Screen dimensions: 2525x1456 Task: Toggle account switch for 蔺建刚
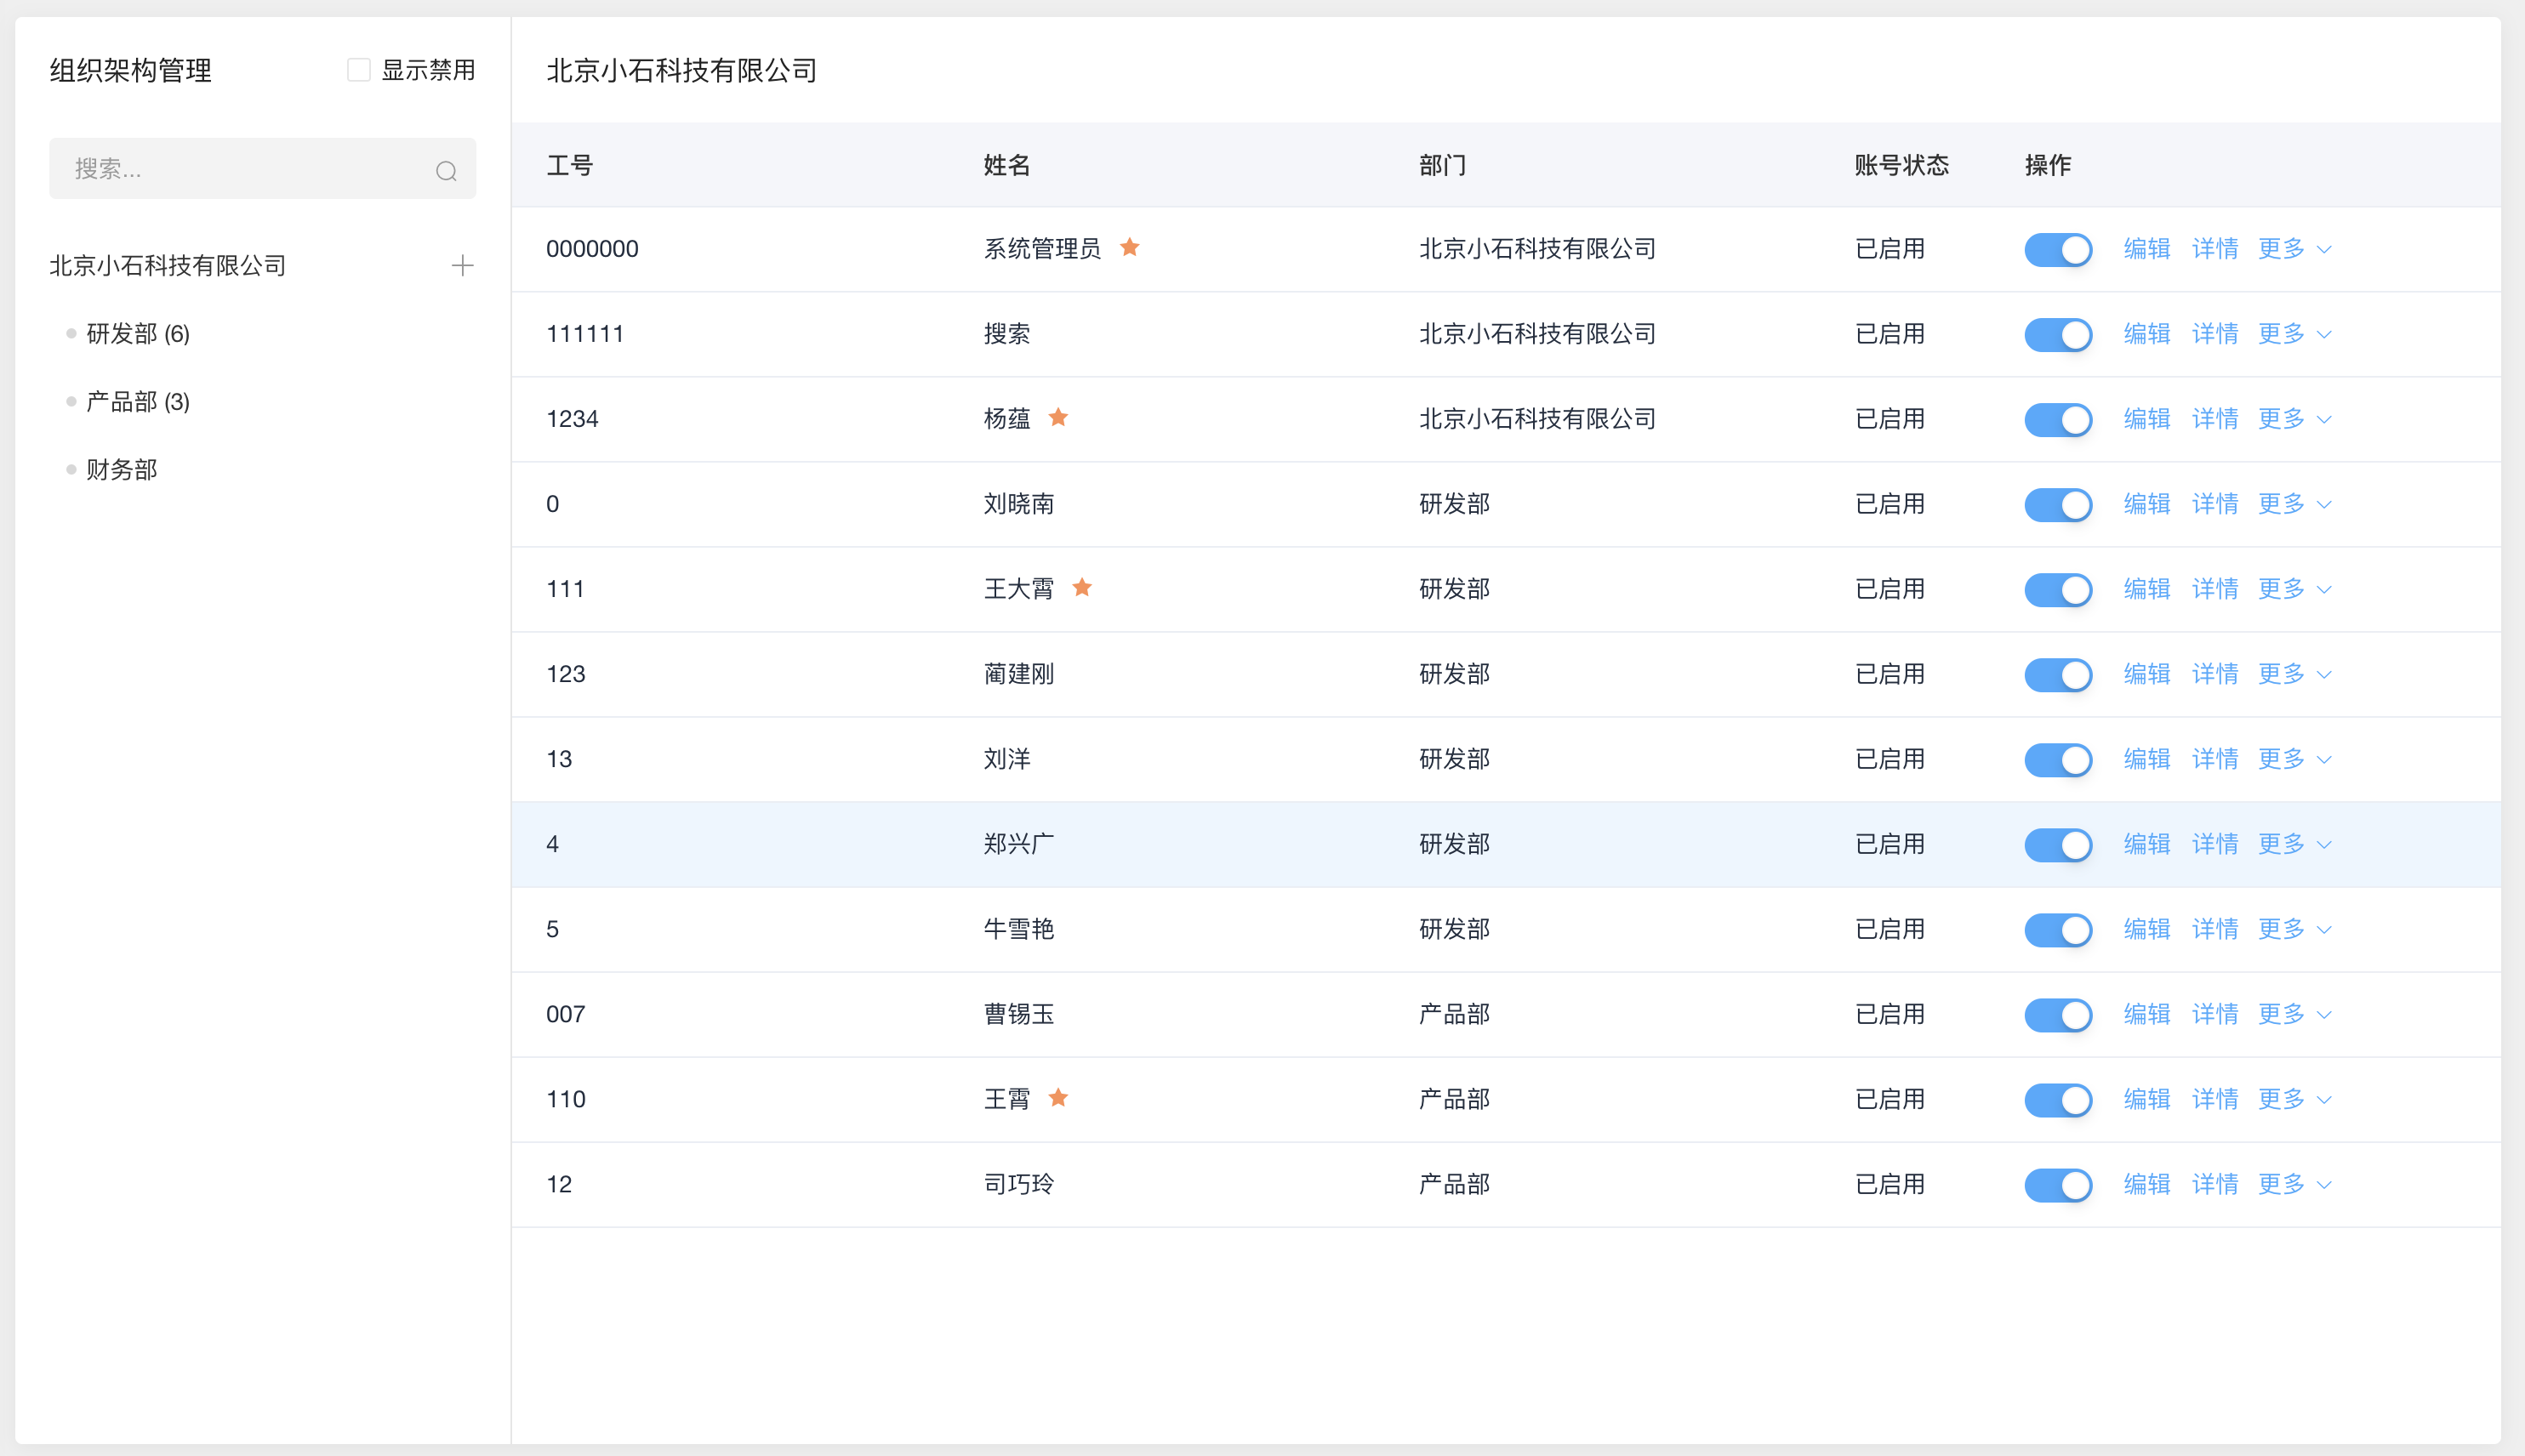click(2058, 674)
